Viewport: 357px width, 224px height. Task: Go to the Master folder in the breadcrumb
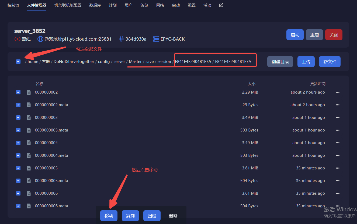click(x=135, y=62)
